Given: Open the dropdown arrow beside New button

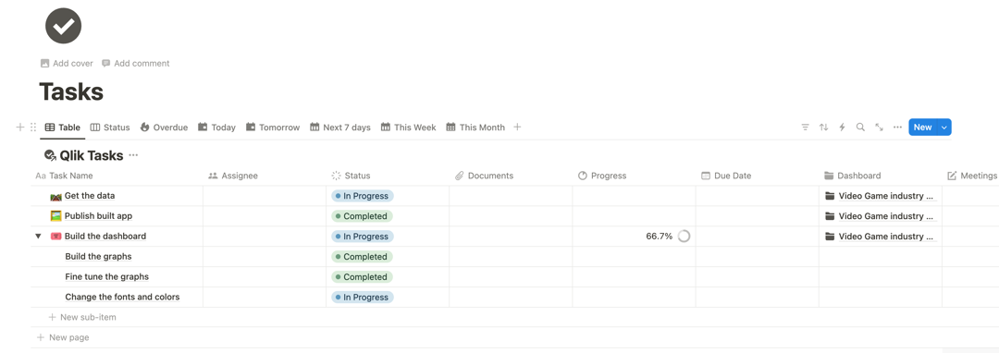Looking at the screenshot, I should click(944, 128).
